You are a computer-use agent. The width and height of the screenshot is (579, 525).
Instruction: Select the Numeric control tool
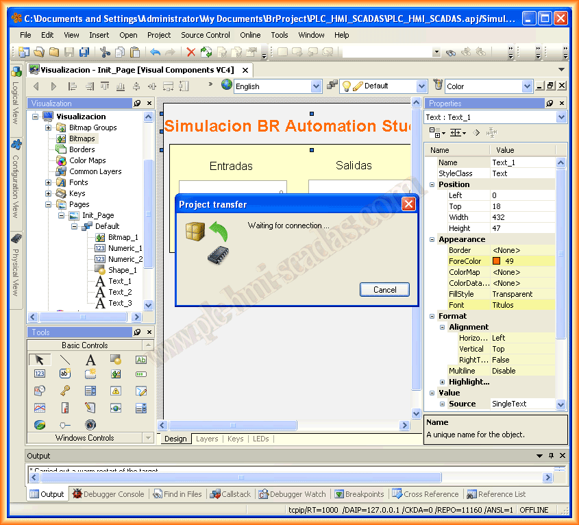39,374
